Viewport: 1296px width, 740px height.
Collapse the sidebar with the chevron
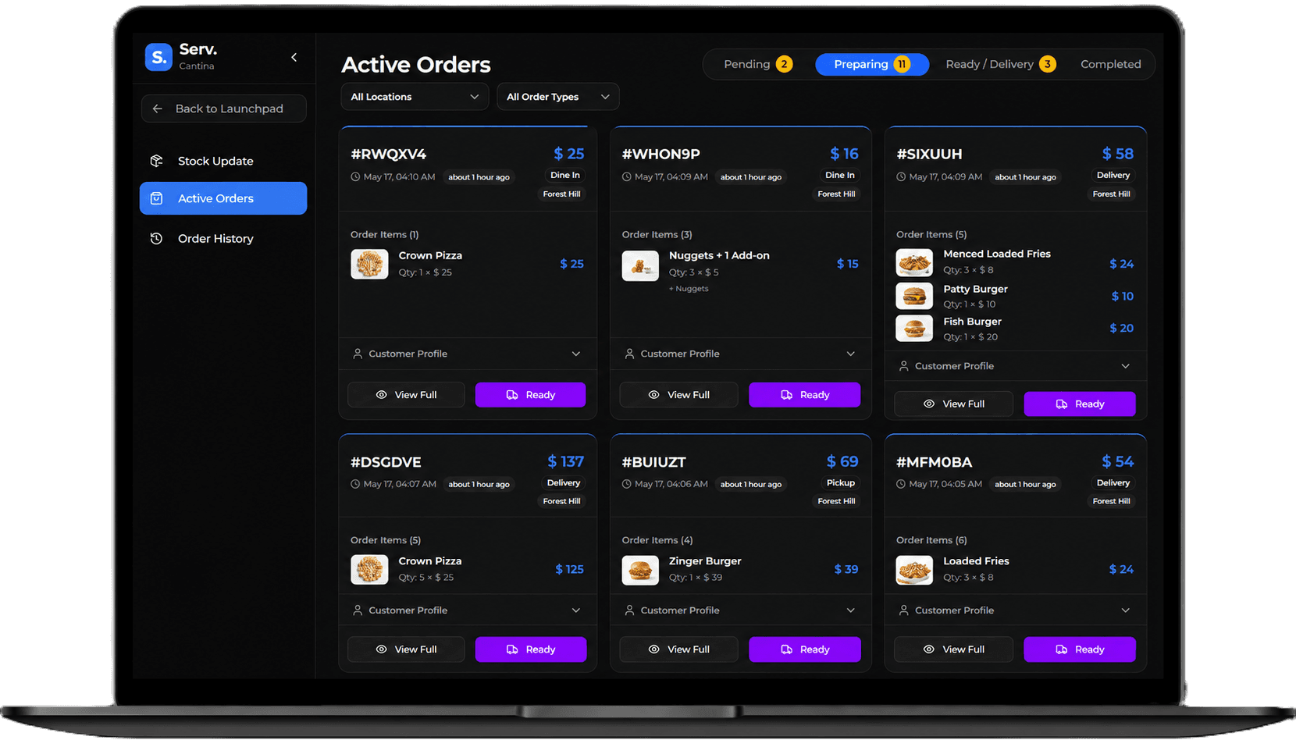click(x=294, y=57)
